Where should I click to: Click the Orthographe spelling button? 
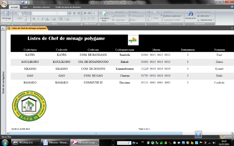click(x=136, y=16)
